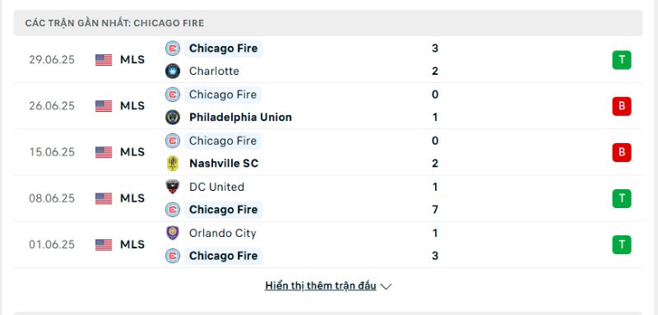Click US flag icon for 26.06.25 match
Screen dimensions: 658x315
click(104, 106)
